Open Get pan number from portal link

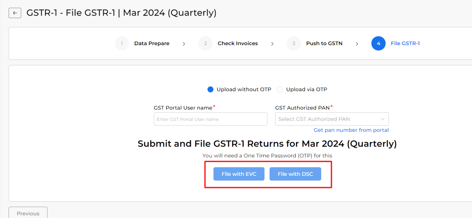351,130
